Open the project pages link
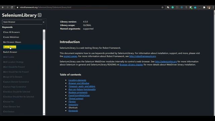This screenshot has height=121, width=215. click(x=70, y=56)
